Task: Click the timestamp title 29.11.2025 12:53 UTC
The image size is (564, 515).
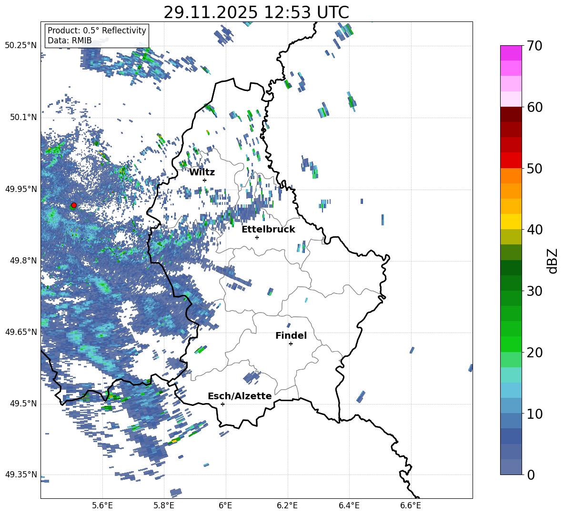Action: point(256,12)
